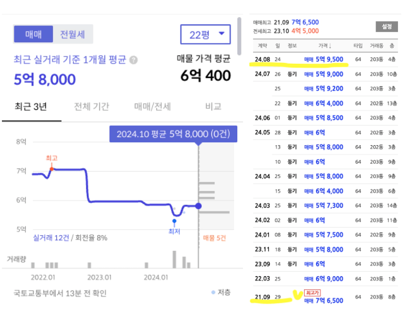Select the 매매 5억 7,300 price row
This screenshot has width=407, height=318.
(x=325, y=206)
